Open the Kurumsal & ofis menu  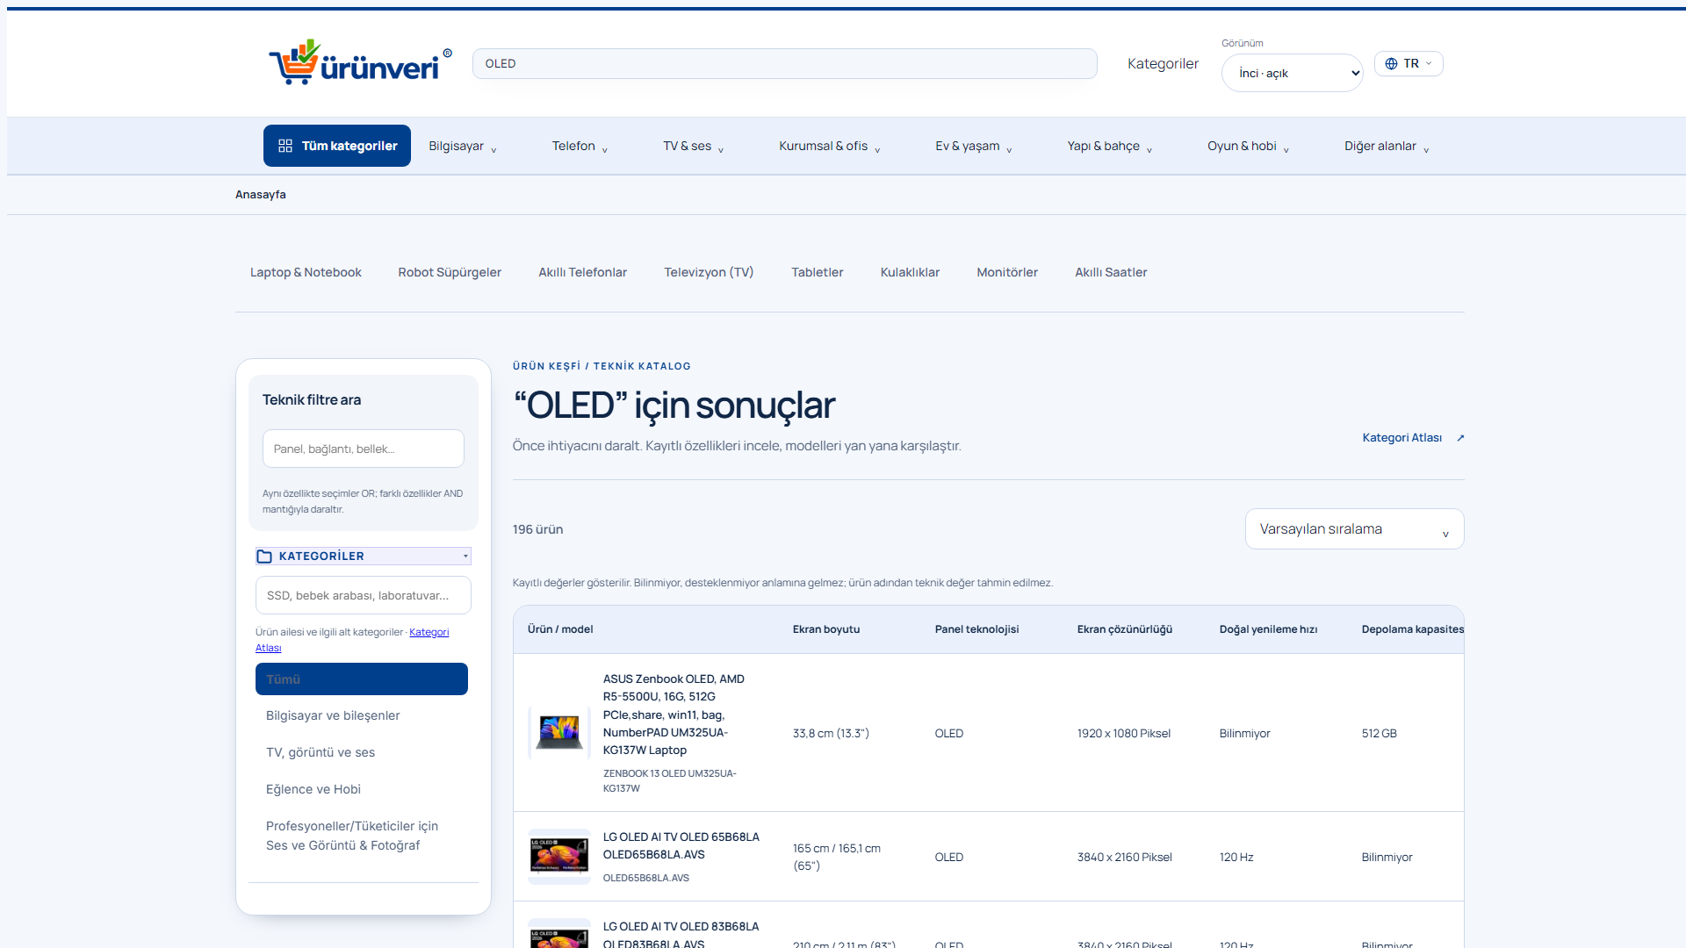coord(830,146)
